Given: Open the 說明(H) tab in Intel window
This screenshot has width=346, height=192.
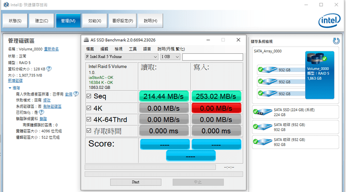Looking at the screenshot, I should pyautogui.click(x=151, y=21).
